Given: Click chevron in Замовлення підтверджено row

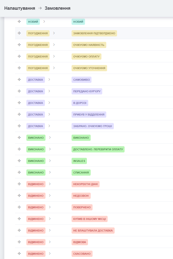Looking at the screenshot, I should 54,33.
